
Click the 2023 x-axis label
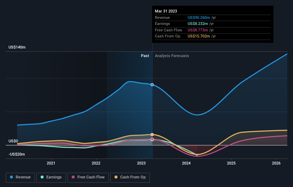(141, 163)
